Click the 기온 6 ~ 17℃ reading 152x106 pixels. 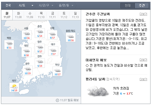123,94
